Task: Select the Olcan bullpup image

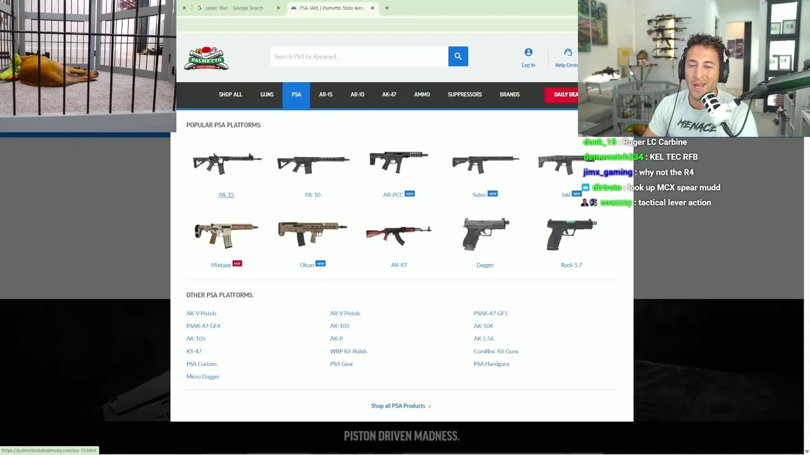Action: tap(313, 233)
